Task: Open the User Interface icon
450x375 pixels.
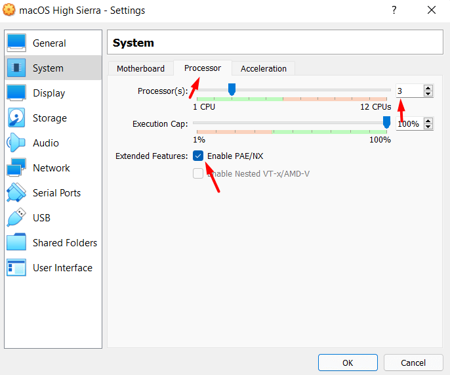Action: [x=16, y=267]
